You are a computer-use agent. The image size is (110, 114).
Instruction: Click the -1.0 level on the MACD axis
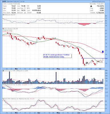tap(106, 96)
